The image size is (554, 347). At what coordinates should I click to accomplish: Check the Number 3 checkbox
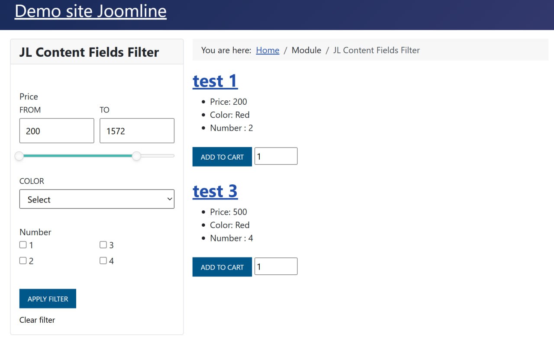tap(103, 244)
